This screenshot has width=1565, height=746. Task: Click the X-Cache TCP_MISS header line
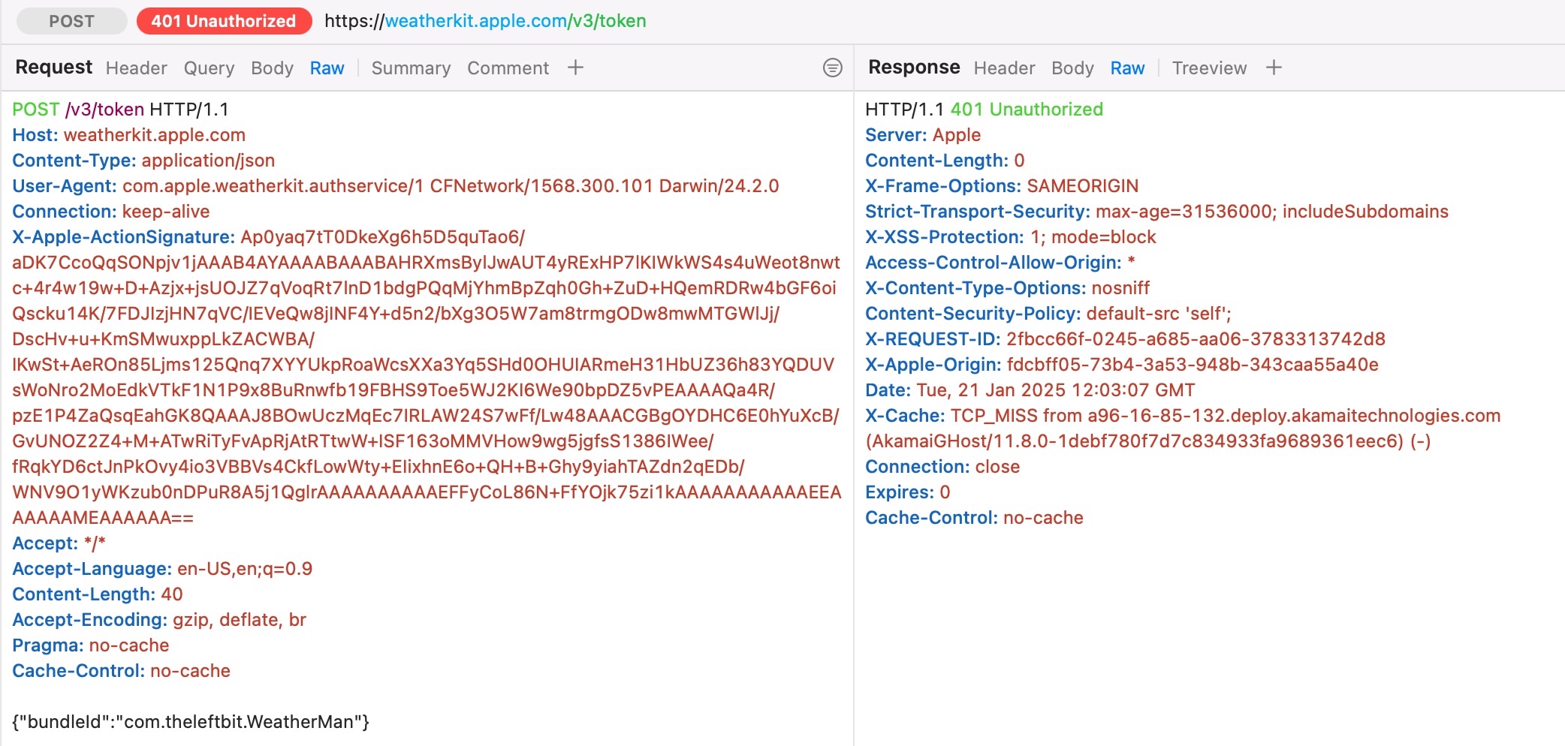coord(1183,416)
